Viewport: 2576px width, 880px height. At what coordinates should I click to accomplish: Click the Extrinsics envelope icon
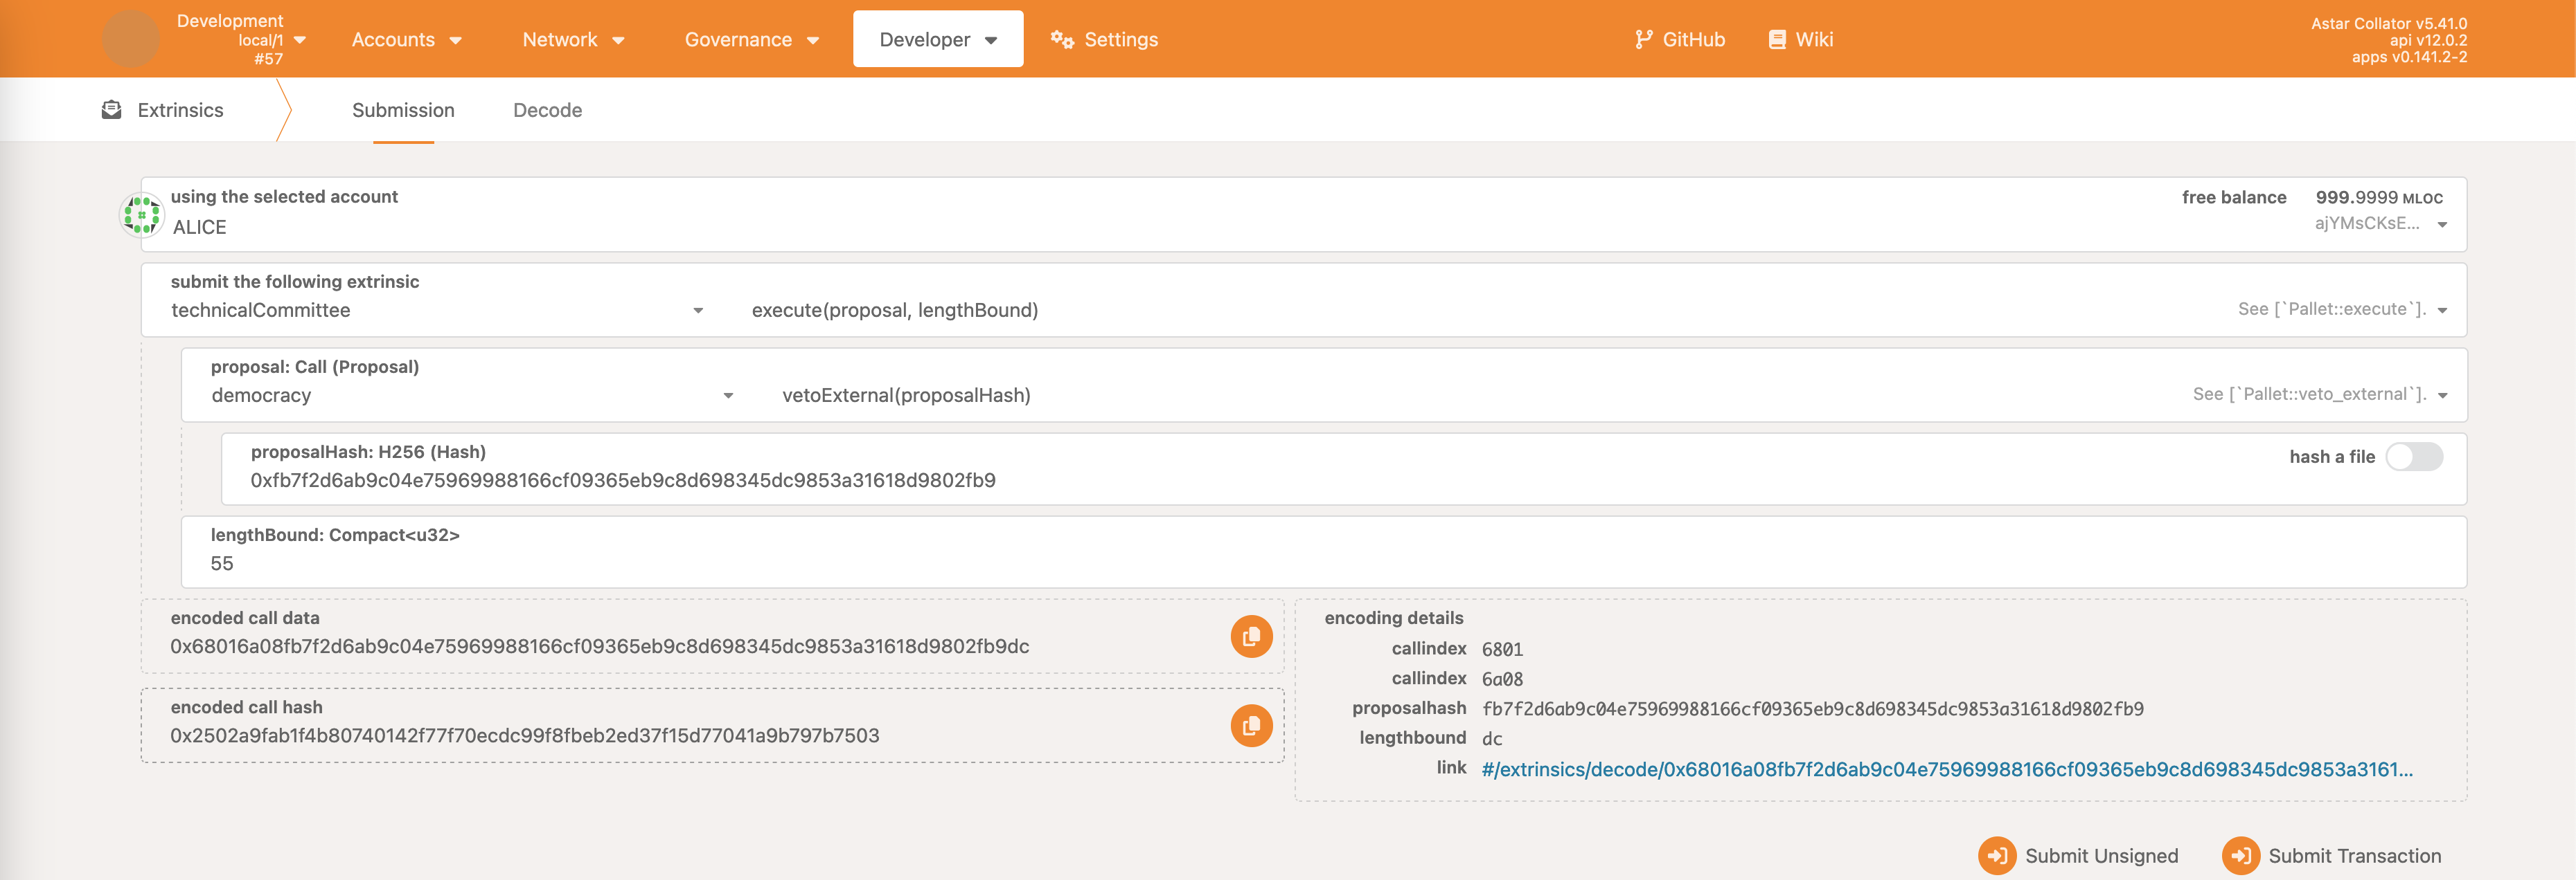click(x=111, y=110)
